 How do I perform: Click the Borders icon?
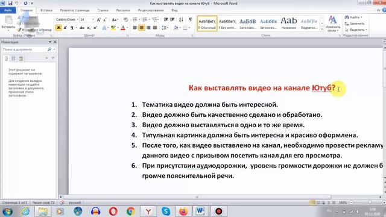point(185,28)
